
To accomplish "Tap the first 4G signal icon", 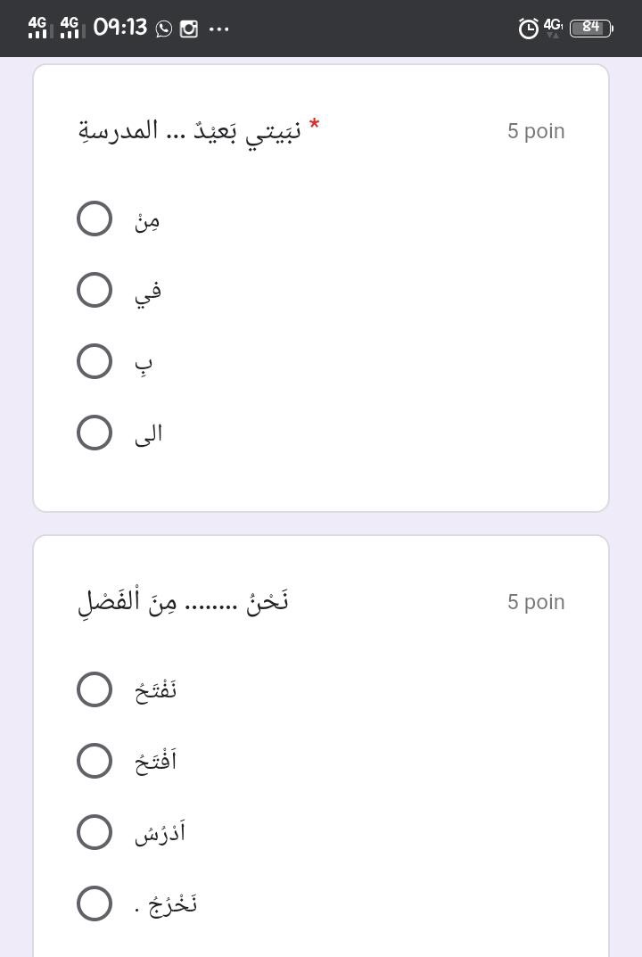I will click(x=37, y=28).
